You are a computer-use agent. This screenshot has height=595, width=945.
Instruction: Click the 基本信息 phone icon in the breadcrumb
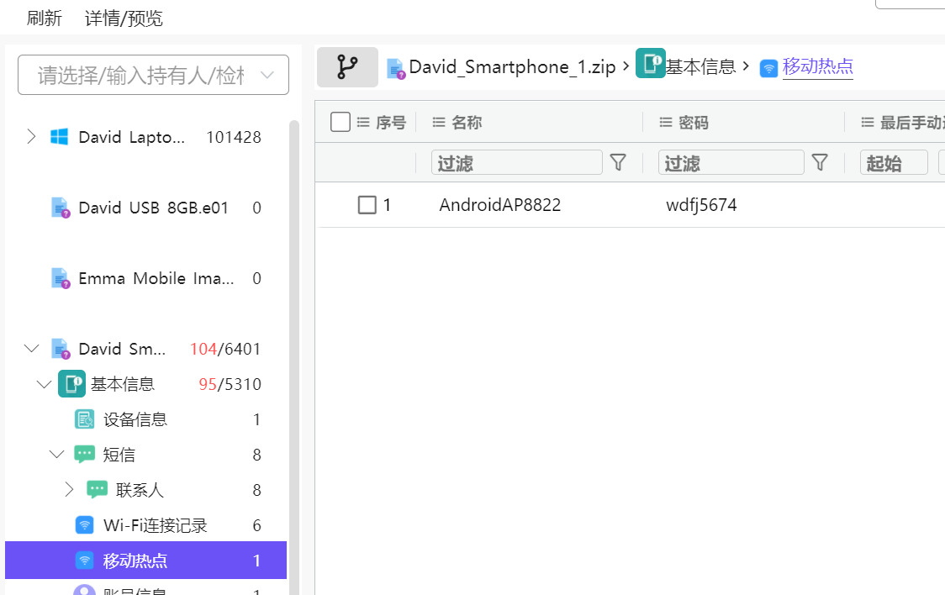coord(651,63)
